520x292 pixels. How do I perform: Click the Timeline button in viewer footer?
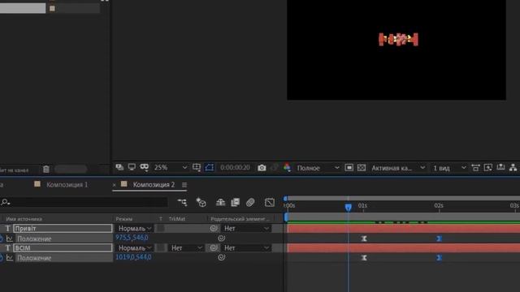500,168
